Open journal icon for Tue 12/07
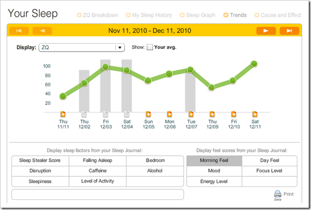This screenshot has width=311, height=210. point(191,114)
